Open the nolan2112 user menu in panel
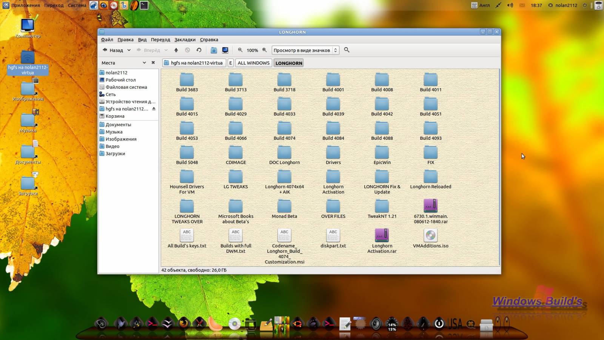This screenshot has height=340, width=604. pyautogui.click(x=562, y=5)
